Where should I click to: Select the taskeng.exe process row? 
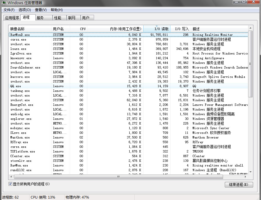(x=128, y=91)
